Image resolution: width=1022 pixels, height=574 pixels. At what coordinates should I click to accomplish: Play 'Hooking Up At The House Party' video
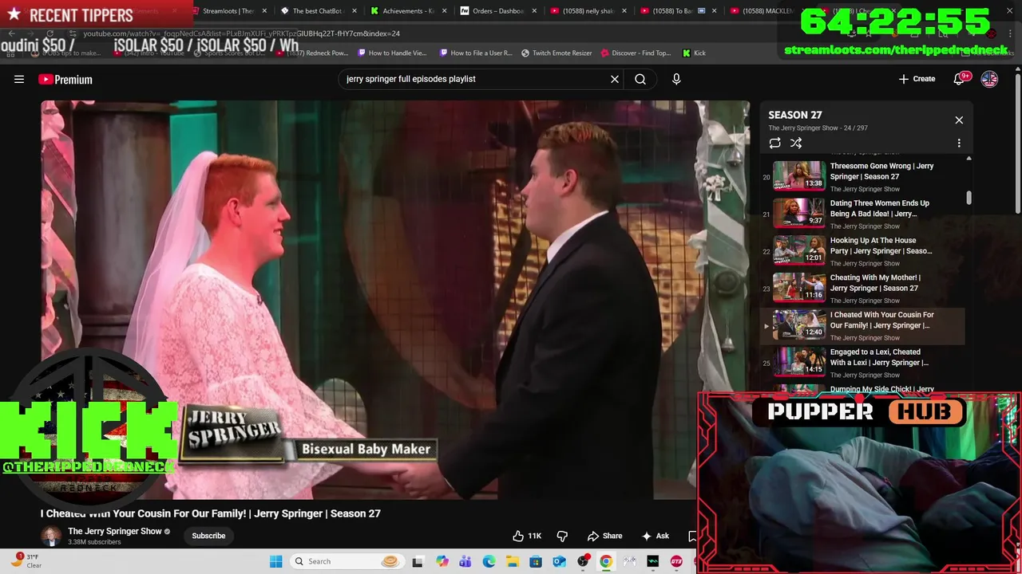coord(862,251)
